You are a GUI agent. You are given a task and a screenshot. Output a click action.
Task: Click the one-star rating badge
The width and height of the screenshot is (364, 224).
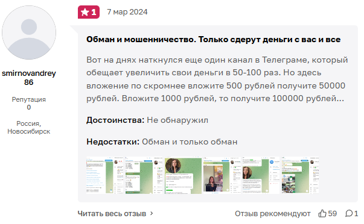89,12
